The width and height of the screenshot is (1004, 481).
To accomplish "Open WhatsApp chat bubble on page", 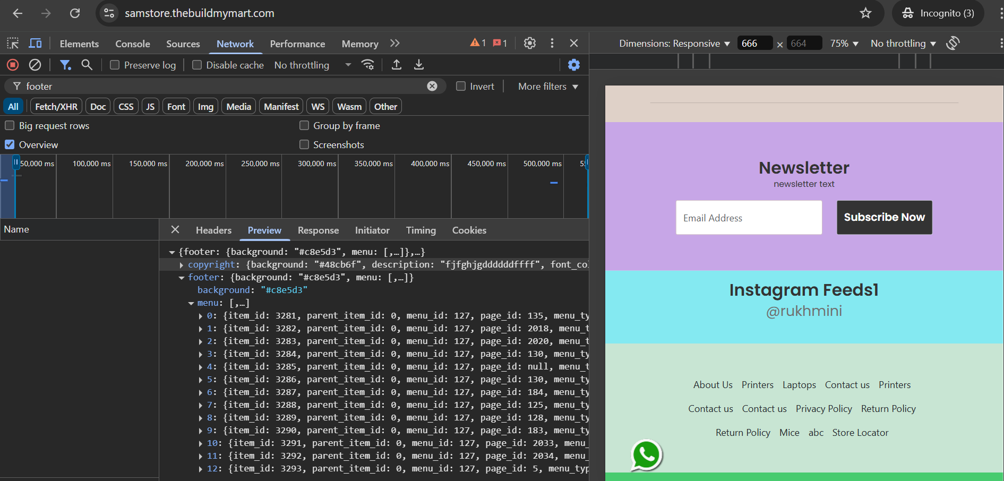I will [646, 455].
